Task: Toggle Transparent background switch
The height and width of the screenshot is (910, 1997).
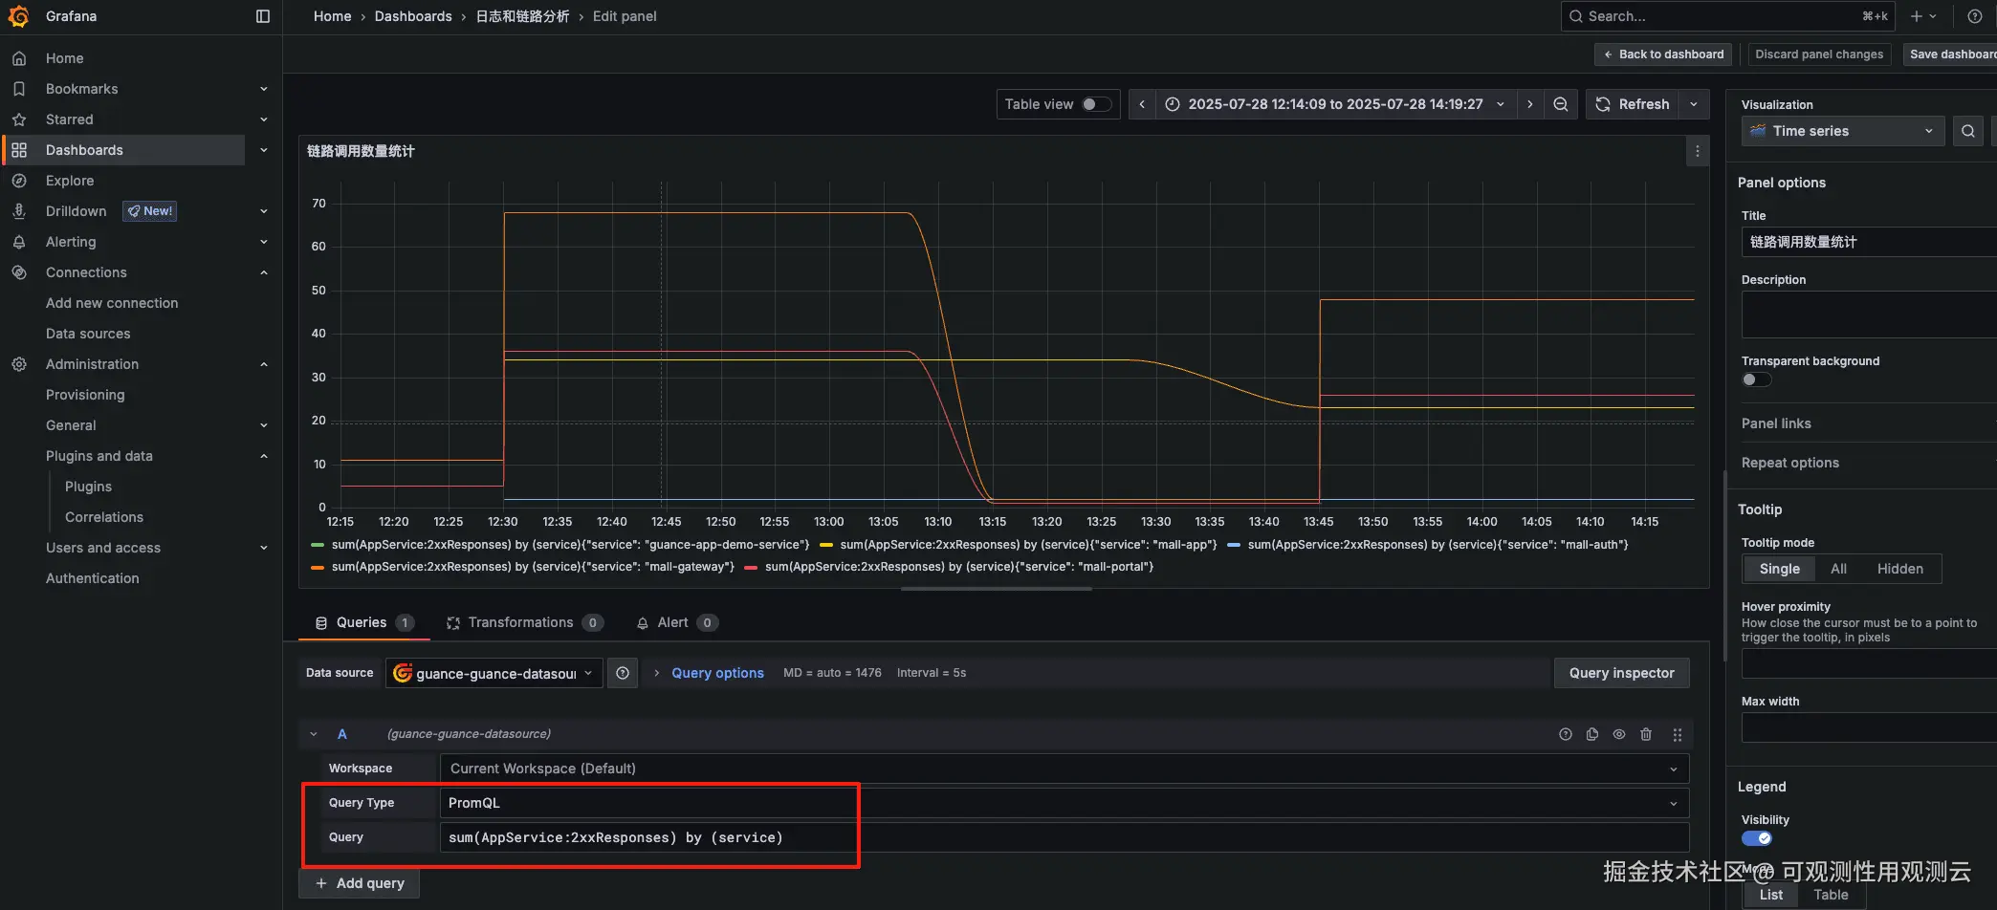Action: click(1756, 379)
